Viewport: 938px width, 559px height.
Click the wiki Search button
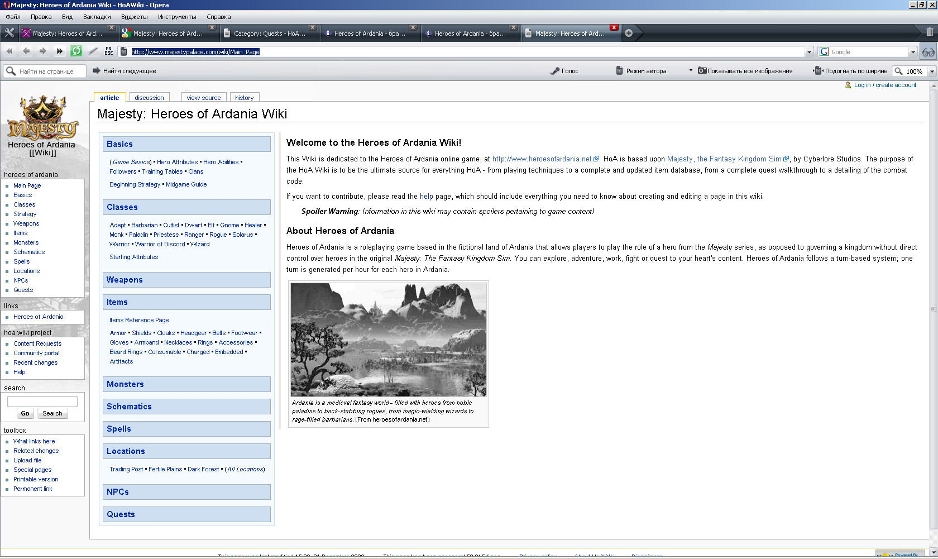click(52, 413)
